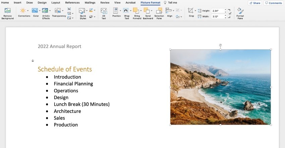This screenshot has width=285, height=148.
Task: Click the Align objects icon
Action: 169,10
